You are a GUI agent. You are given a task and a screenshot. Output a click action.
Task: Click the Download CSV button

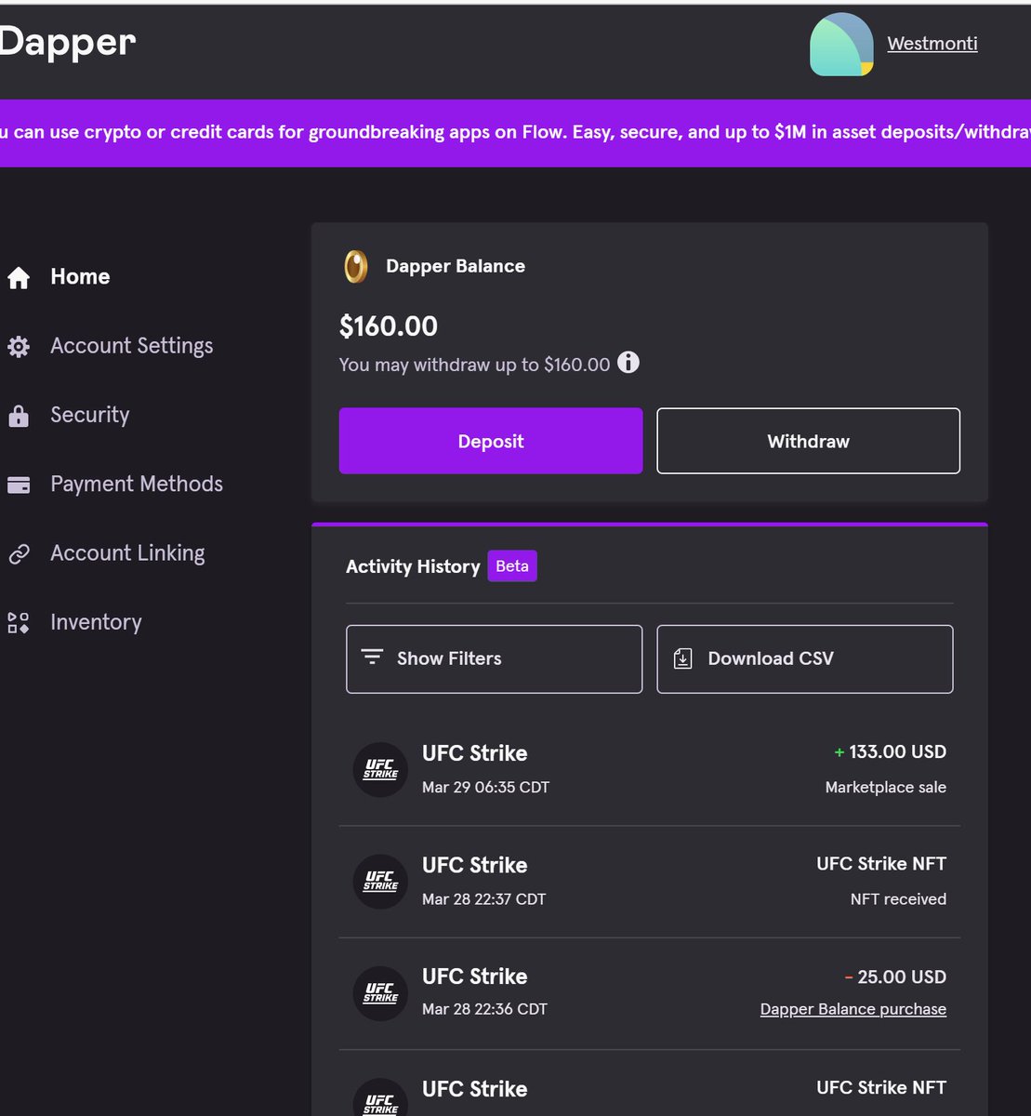click(805, 658)
